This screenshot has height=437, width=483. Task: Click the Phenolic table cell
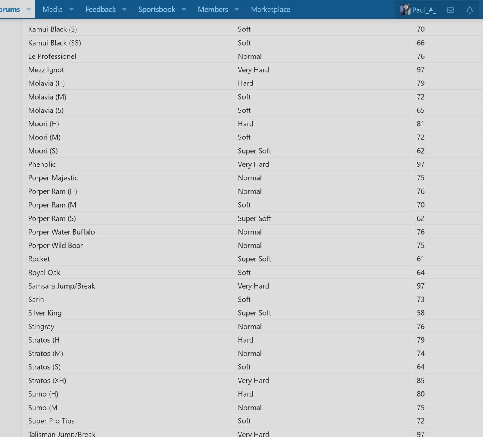click(42, 164)
